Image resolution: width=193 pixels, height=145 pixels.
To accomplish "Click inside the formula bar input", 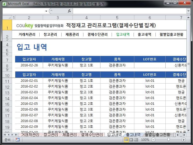I will [x=130, y=11].
